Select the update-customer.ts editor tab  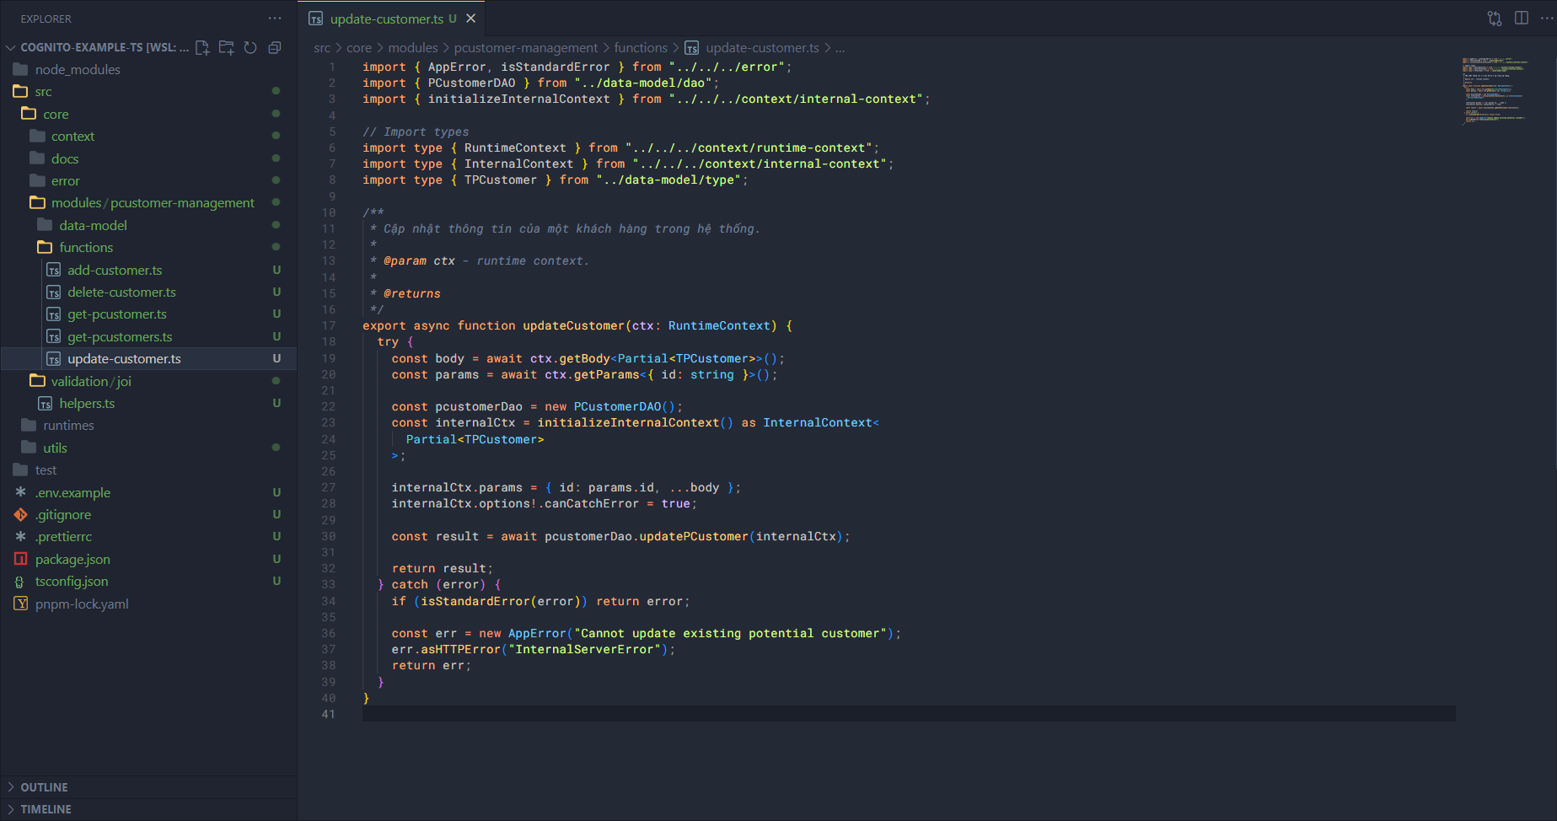point(386,19)
